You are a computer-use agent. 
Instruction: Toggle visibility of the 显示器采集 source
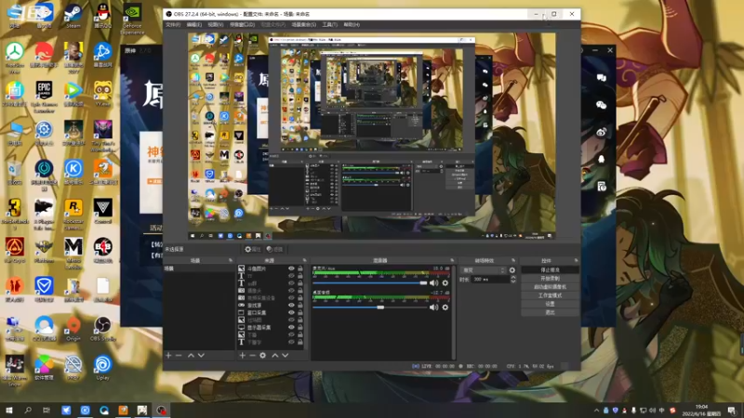coord(291,328)
